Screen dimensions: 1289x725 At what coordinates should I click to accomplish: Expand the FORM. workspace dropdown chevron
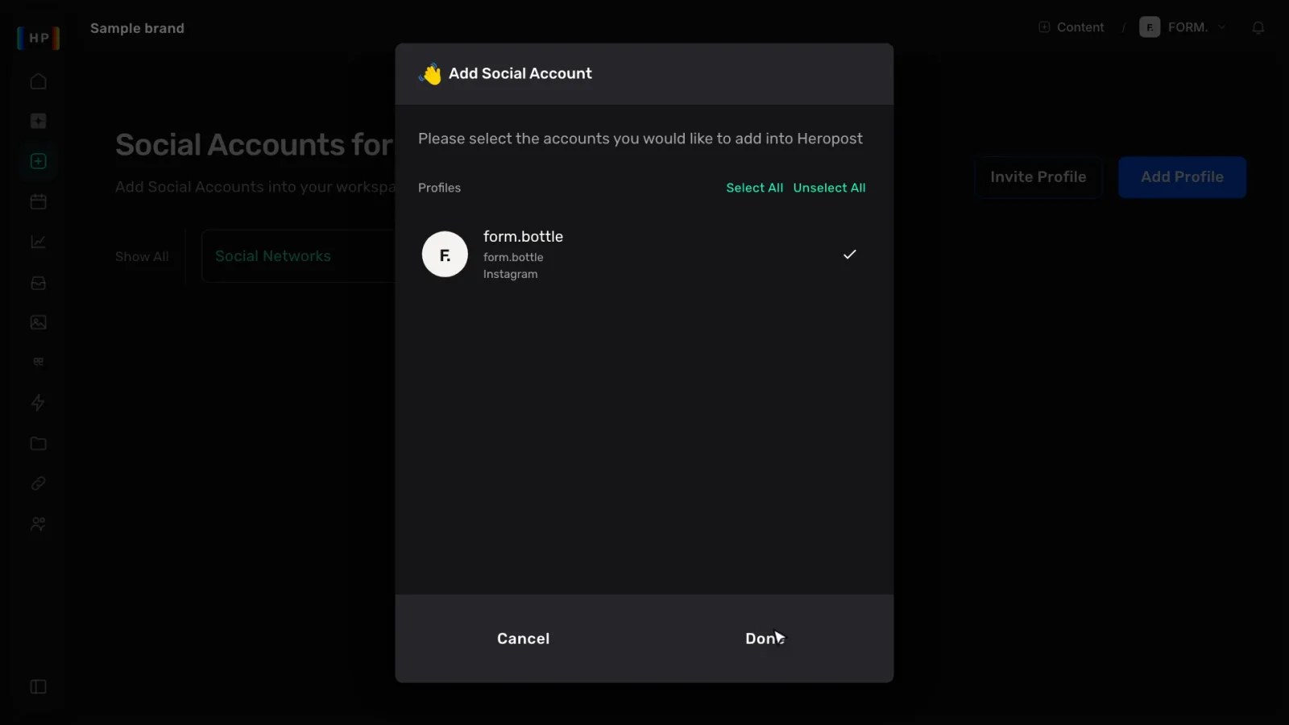[x=1221, y=27]
